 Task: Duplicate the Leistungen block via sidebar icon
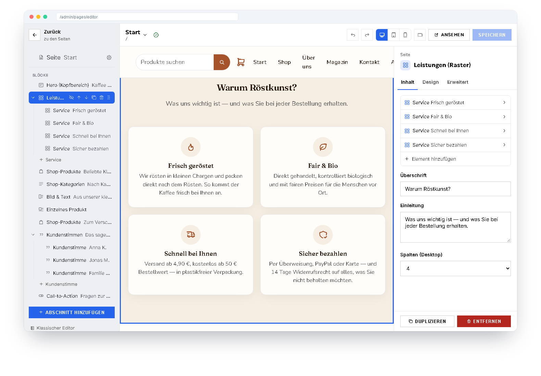coord(94,98)
